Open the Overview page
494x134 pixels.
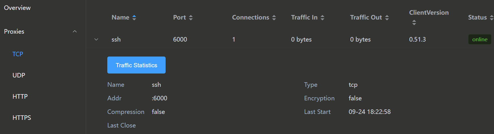click(x=17, y=8)
